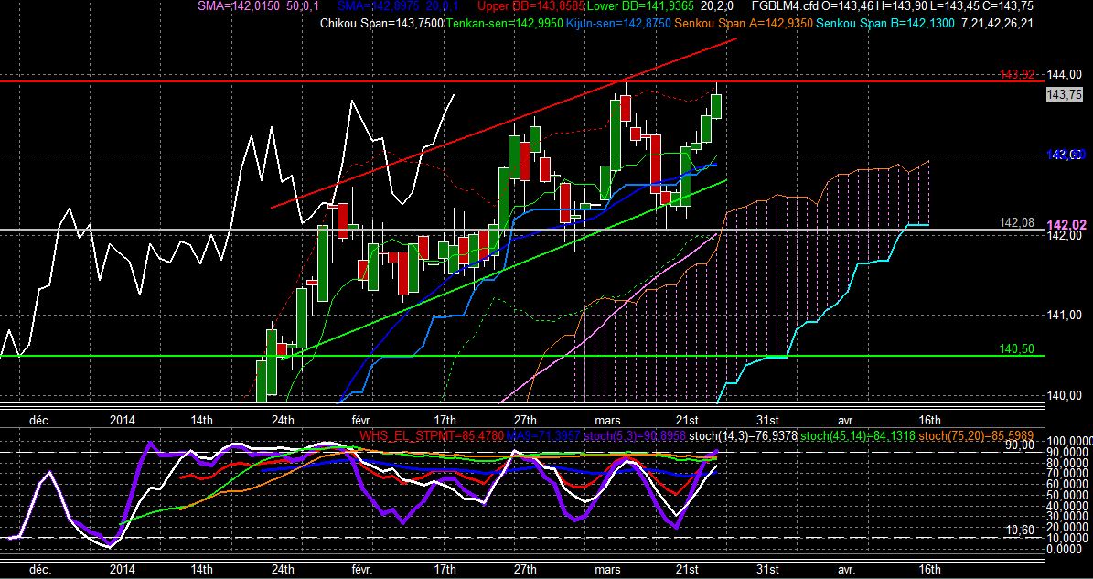The image size is (1093, 579).
Task: Click the red 143,92 resistance price label
Action: click(1016, 74)
